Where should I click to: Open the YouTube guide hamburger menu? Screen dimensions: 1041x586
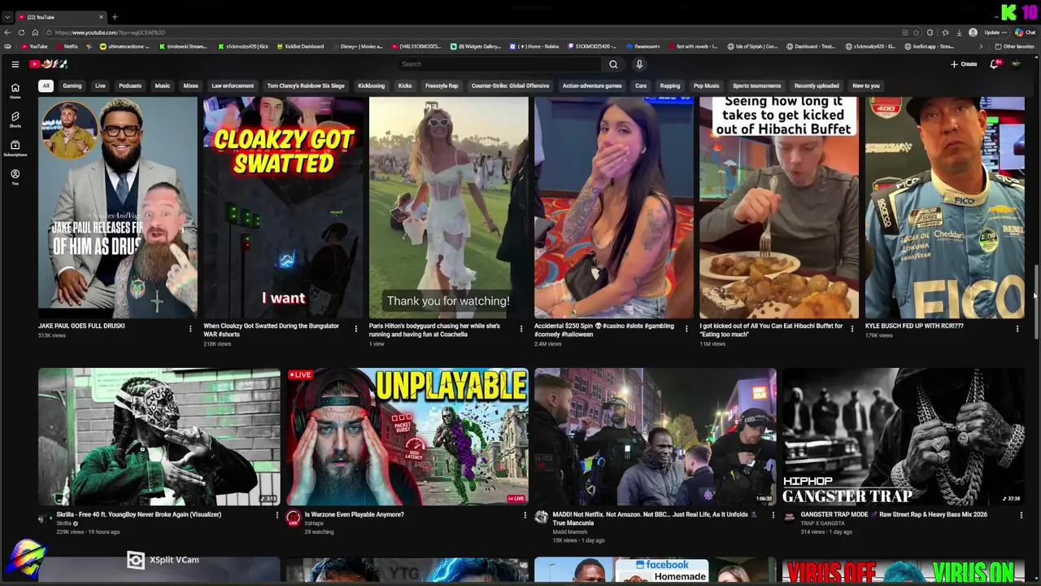click(x=15, y=64)
